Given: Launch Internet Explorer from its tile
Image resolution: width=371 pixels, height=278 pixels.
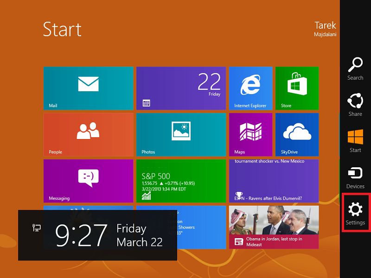Looking at the screenshot, I should point(250,88).
